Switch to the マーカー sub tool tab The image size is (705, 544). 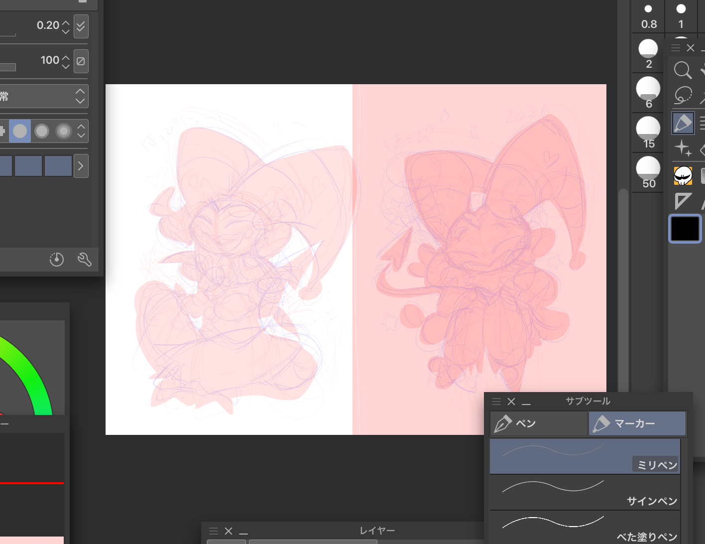point(637,423)
